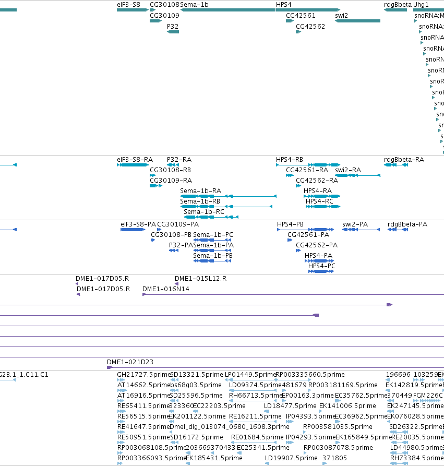The image size is (444, 466).
Task: Click the LD09374.5prime EST
Action: click(x=253, y=390)
